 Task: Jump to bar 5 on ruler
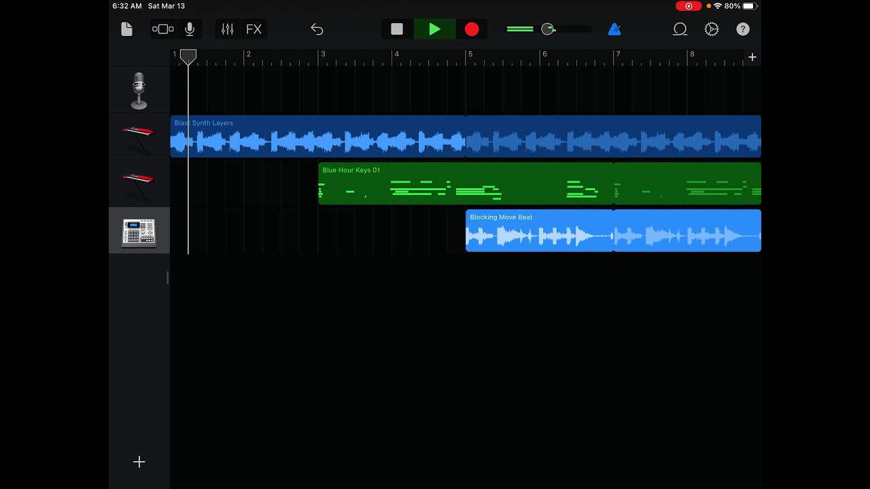point(470,54)
